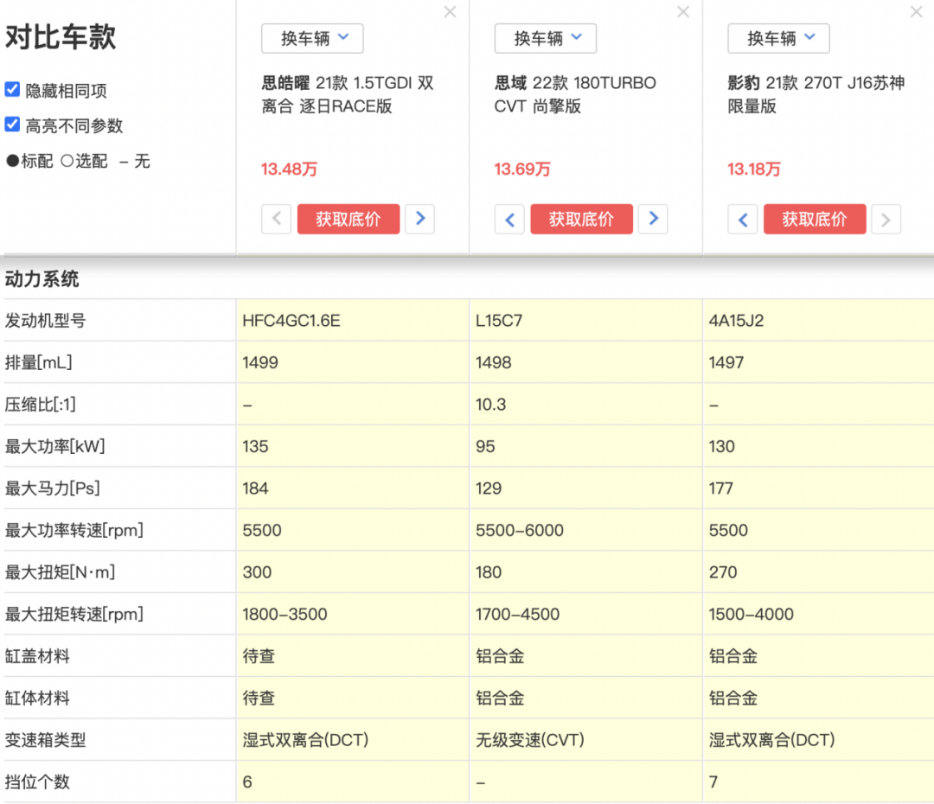Select gear count value 7
The image size is (934, 804).
click(713, 782)
